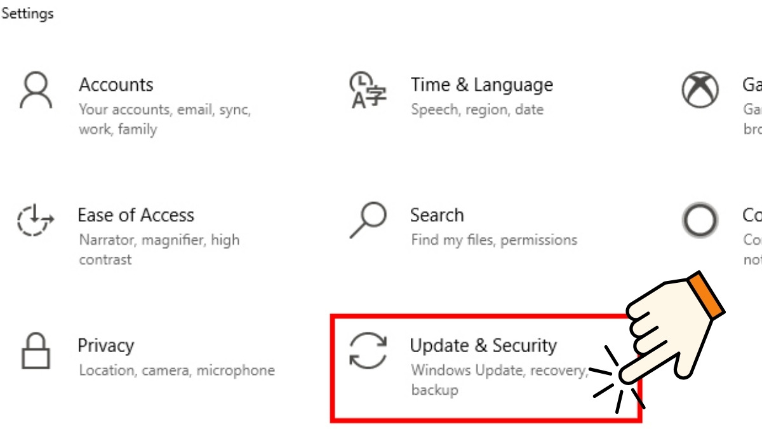Click the Update & Security sync arrows icon
The height and width of the screenshot is (429, 762).
click(x=367, y=350)
